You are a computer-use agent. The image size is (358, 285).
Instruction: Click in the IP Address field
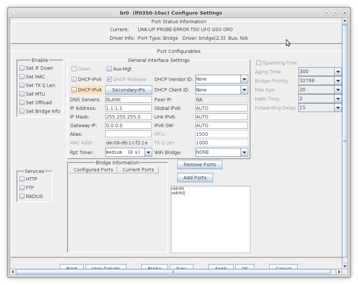[128, 108]
